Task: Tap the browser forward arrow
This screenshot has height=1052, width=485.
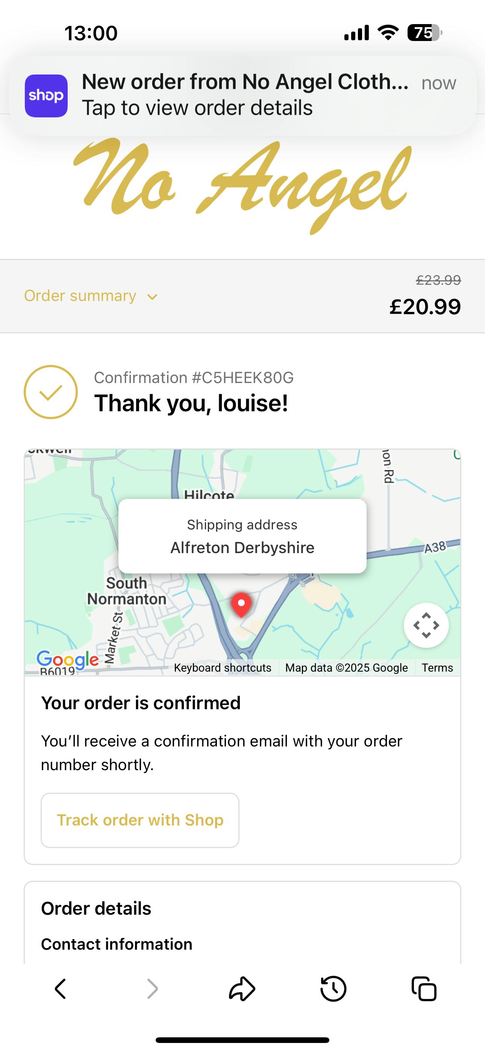Action: click(x=152, y=989)
